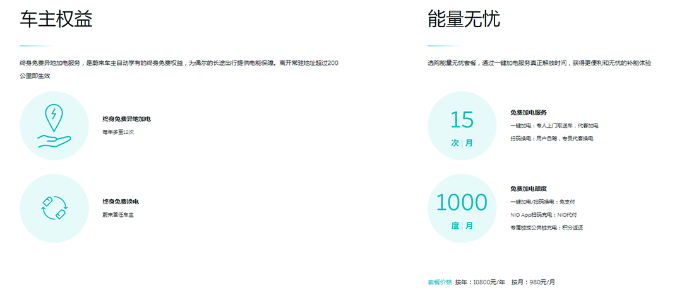Click the teal underline beneath 车主权益
The width and height of the screenshot is (682, 295).
(x=35, y=46)
